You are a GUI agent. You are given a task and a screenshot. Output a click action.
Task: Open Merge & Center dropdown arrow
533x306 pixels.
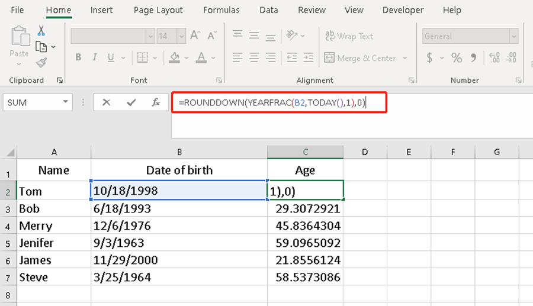(405, 58)
